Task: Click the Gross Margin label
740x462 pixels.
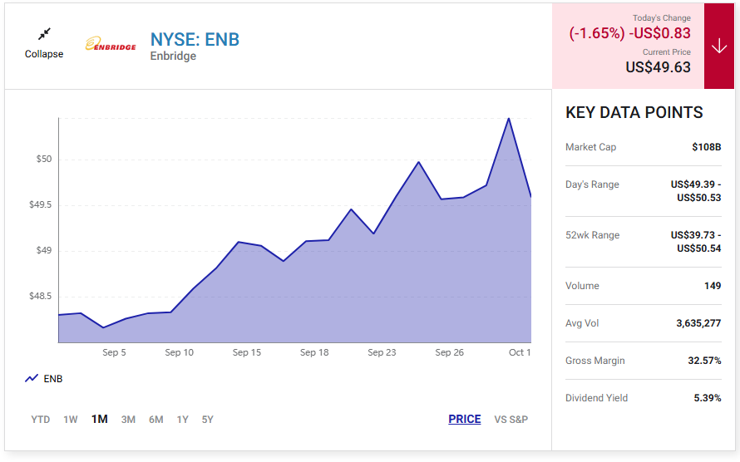Action: [595, 361]
